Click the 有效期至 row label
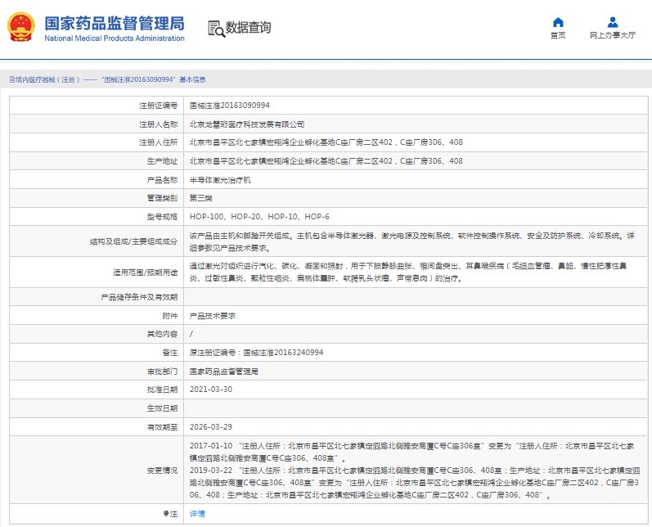652x527 pixels. 162,427
